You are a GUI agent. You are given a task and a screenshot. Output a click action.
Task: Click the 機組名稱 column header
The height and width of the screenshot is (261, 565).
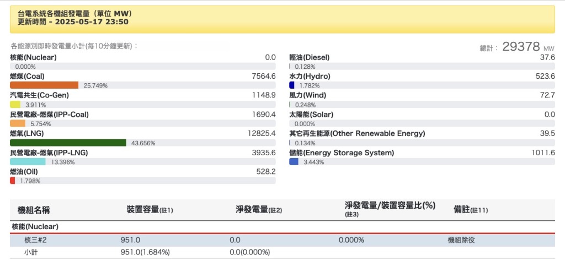(x=34, y=210)
